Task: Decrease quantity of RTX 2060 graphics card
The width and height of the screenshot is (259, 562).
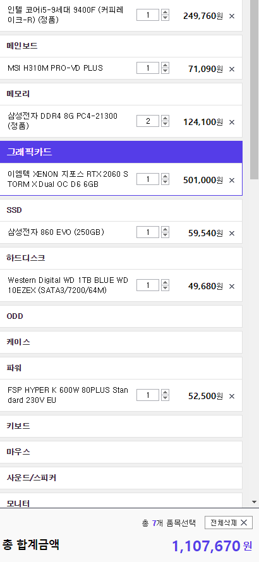Action: 165,182
